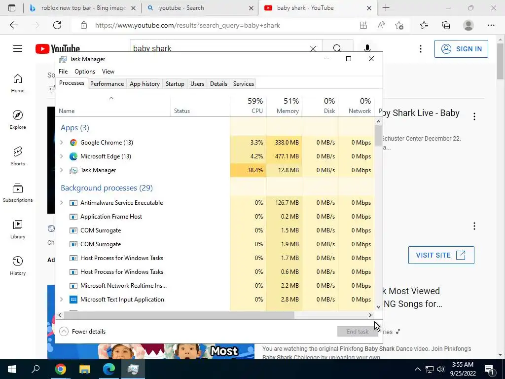This screenshot has height=379, width=505.
Task: Add this page to favorites
Action: [x=399, y=25]
